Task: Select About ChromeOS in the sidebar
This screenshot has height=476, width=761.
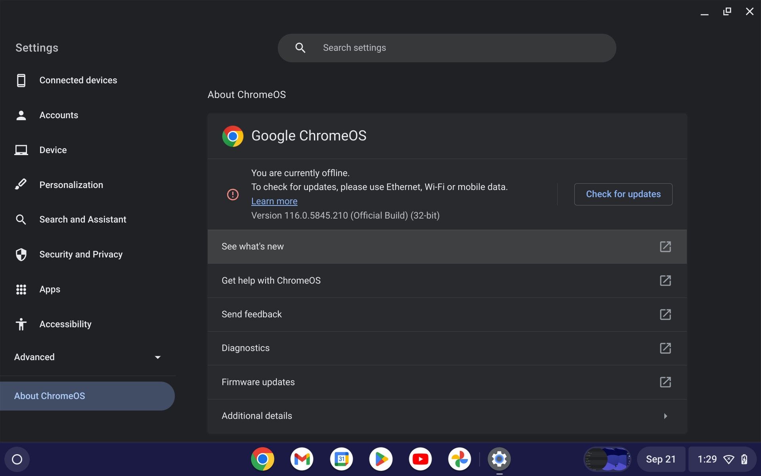Action: pyautogui.click(x=49, y=395)
